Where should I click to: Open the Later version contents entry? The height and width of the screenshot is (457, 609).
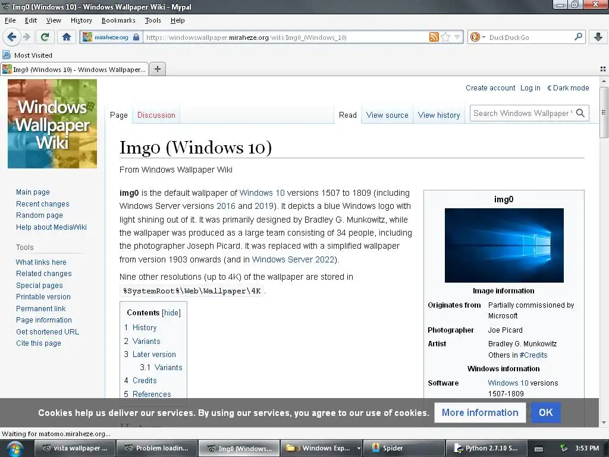154,354
